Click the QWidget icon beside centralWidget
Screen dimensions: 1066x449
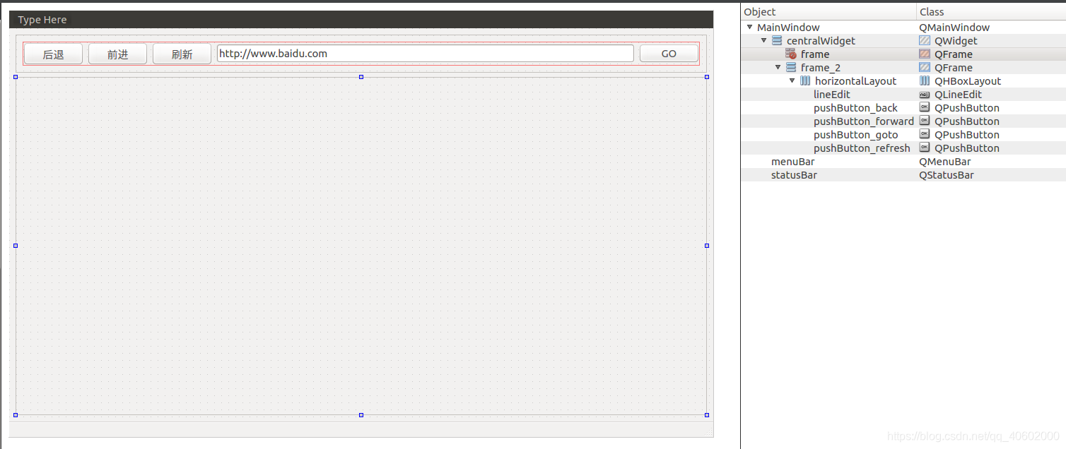(924, 40)
